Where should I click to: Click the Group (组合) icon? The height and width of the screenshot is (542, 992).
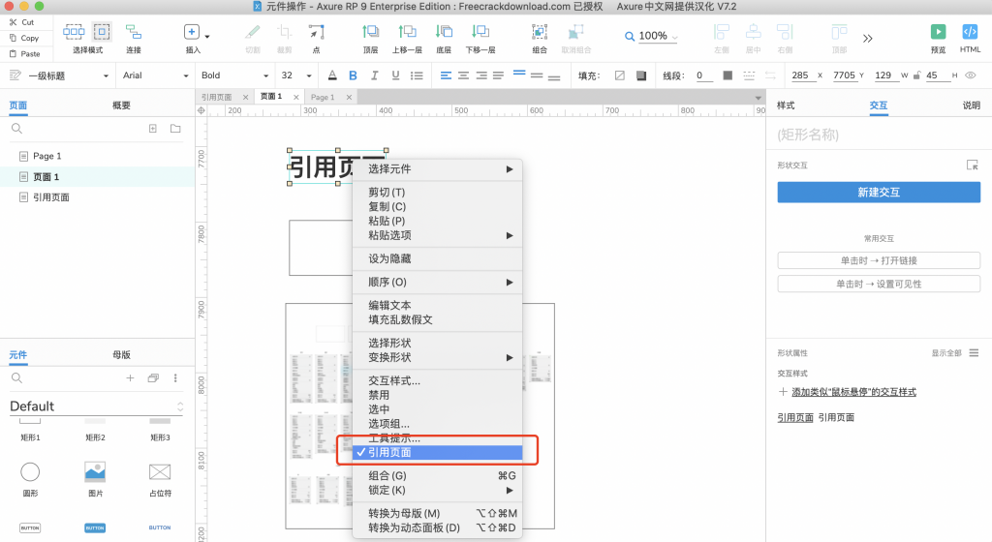coord(540,32)
